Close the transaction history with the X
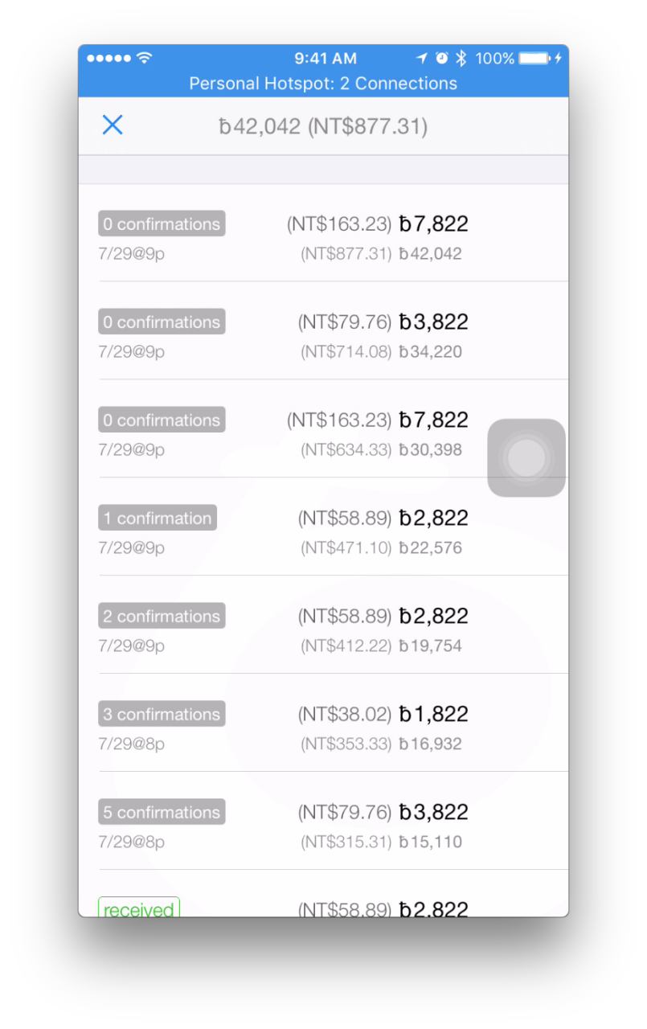The height and width of the screenshot is (1029, 647). click(x=113, y=125)
